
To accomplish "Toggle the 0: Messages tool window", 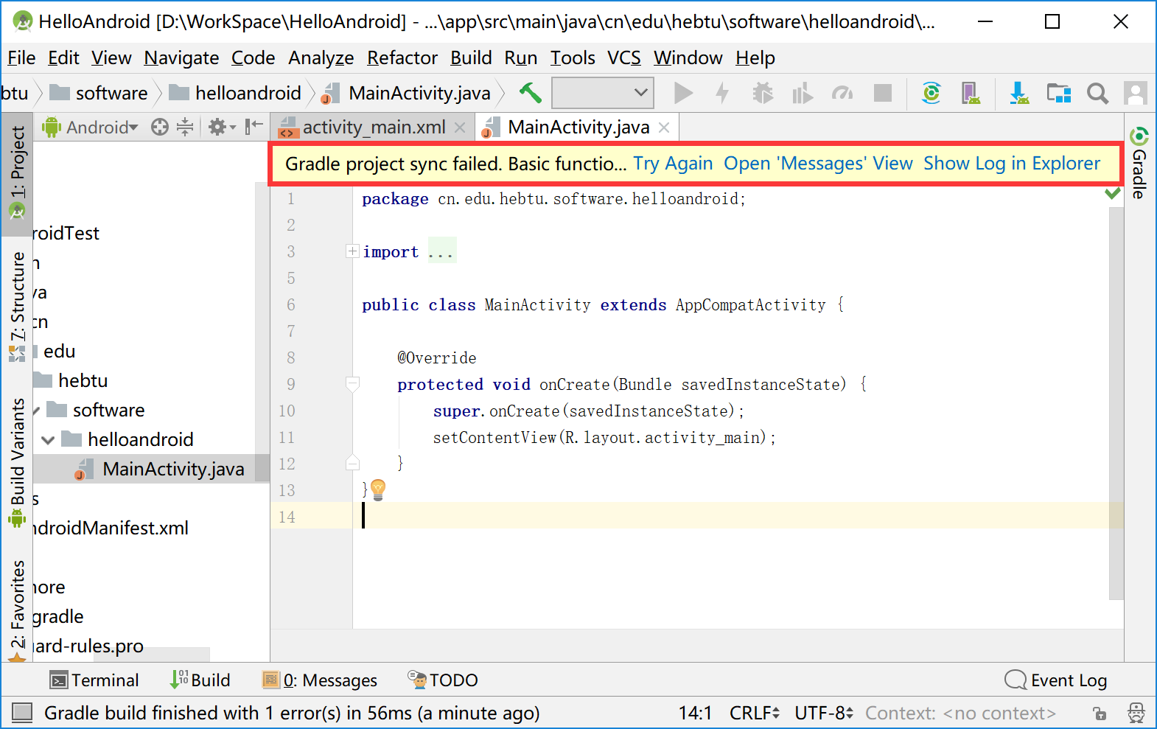I will (321, 680).
